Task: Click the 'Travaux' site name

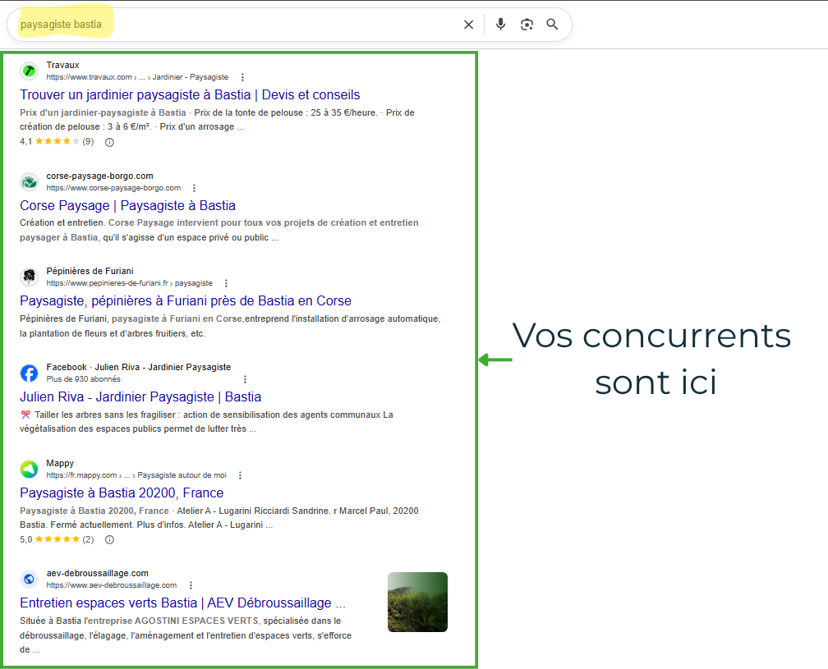Action: tap(62, 66)
